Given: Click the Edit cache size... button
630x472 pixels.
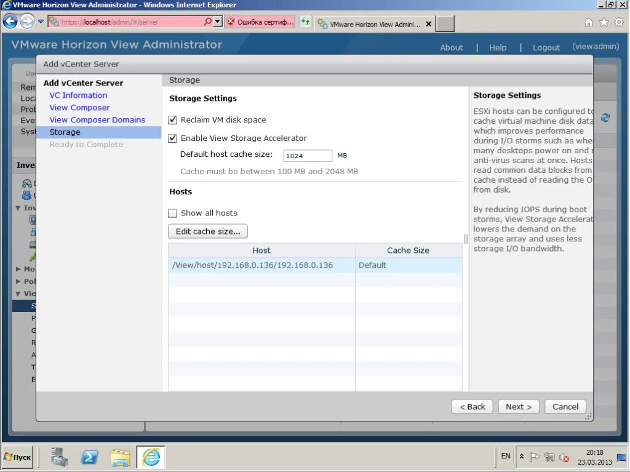Looking at the screenshot, I should (x=208, y=231).
